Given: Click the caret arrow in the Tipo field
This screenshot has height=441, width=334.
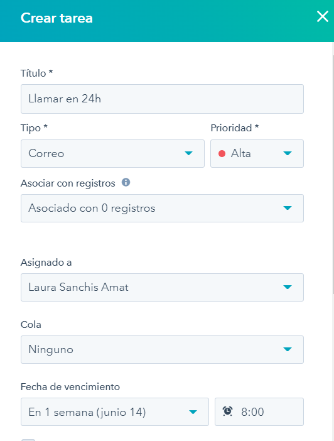Looking at the screenshot, I should (188, 153).
